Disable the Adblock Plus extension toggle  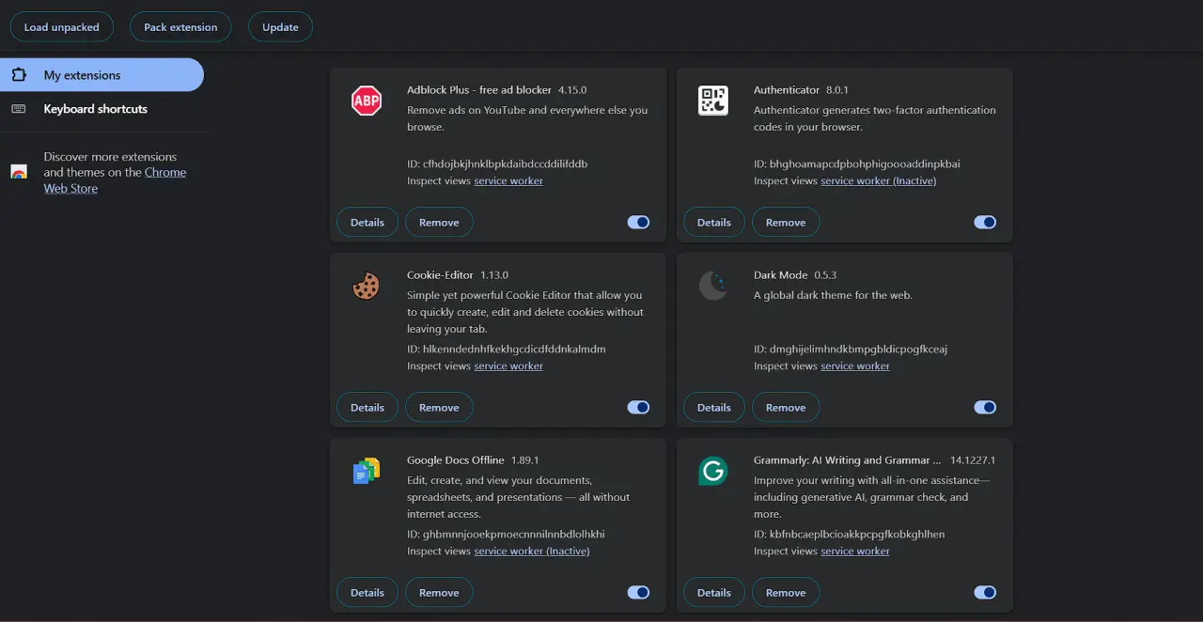pos(638,223)
